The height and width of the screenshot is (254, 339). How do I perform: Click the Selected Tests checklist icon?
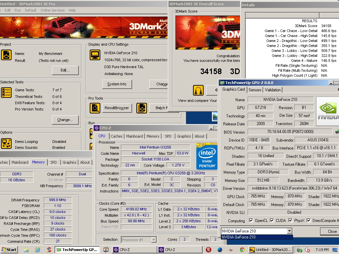[x=6, y=93]
